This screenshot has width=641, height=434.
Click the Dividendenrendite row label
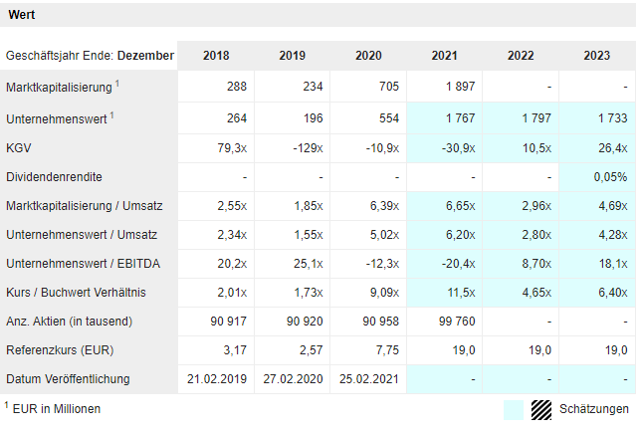pos(54,177)
